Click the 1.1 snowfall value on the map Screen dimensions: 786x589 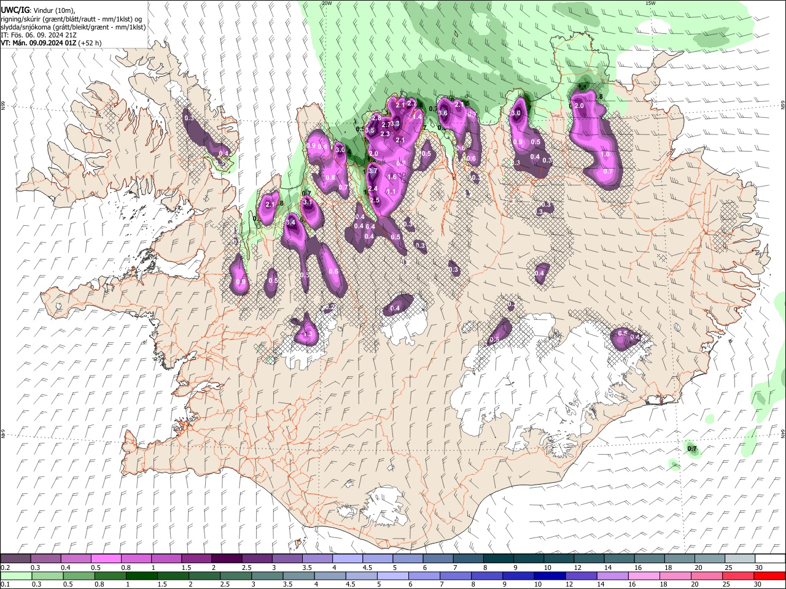[x=391, y=191]
